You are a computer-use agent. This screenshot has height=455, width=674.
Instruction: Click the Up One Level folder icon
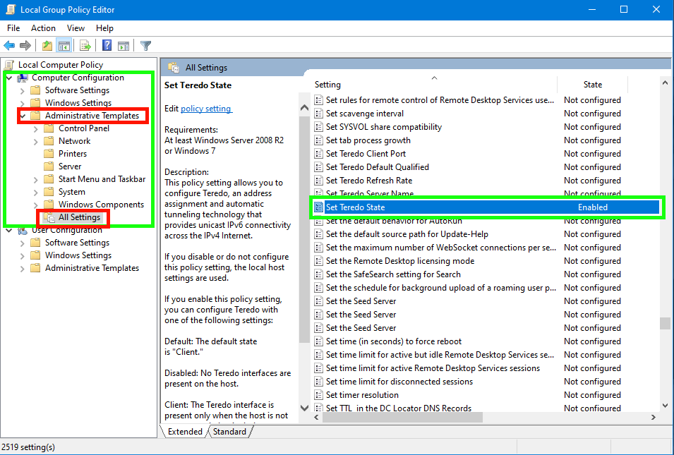click(47, 46)
